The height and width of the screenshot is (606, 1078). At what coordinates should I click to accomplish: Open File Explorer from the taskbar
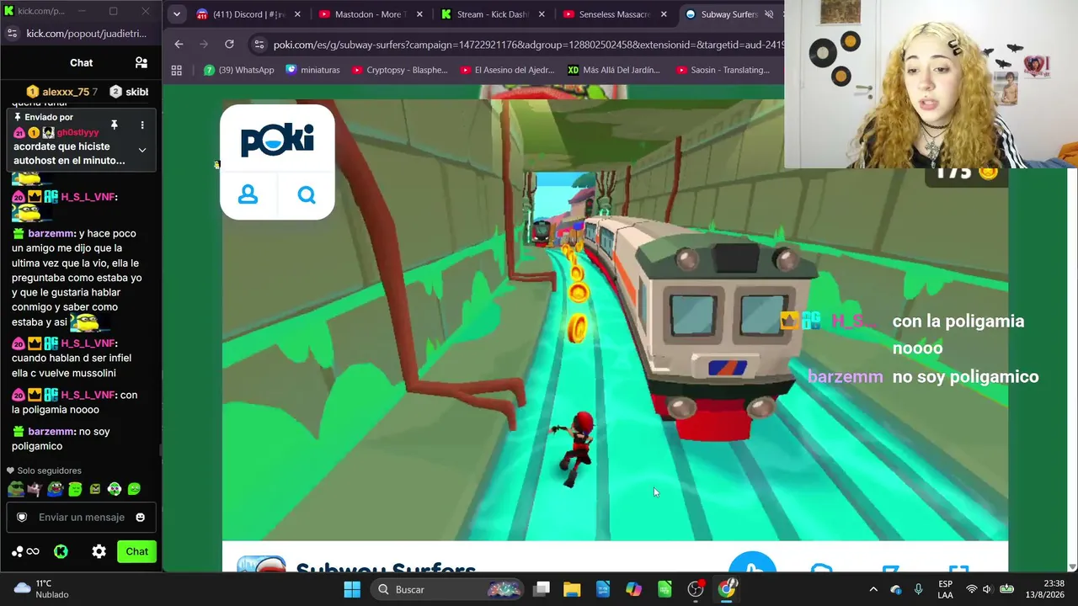572,589
